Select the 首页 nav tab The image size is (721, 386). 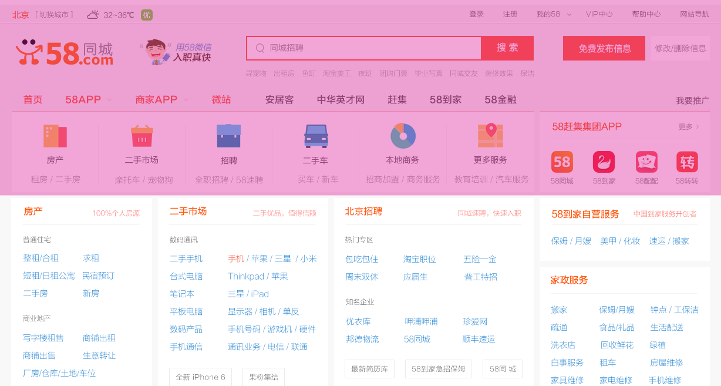pyautogui.click(x=33, y=99)
